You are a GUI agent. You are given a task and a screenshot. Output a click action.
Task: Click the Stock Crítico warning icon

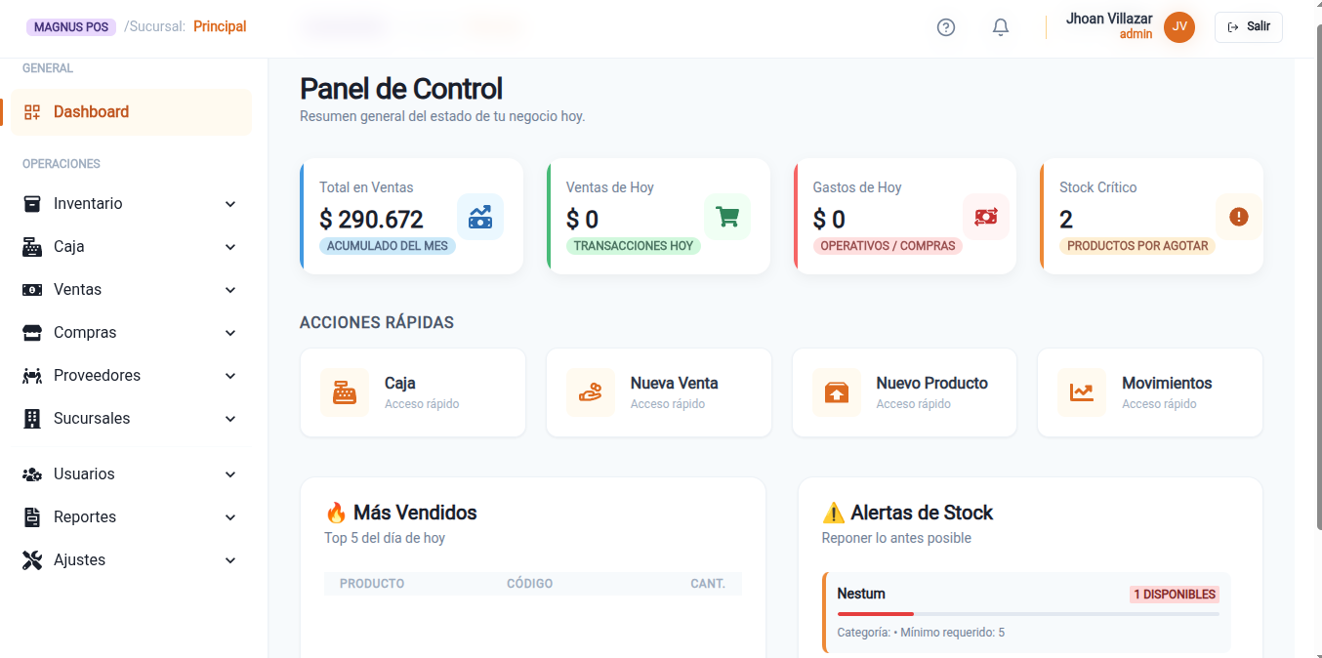pyautogui.click(x=1238, y=217)
